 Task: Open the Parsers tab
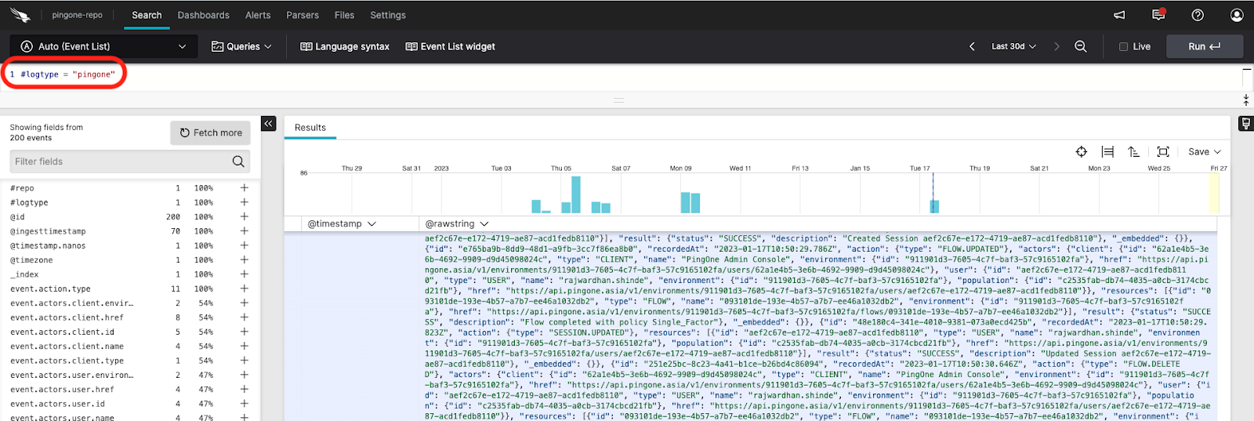click(x=303, y=15)
